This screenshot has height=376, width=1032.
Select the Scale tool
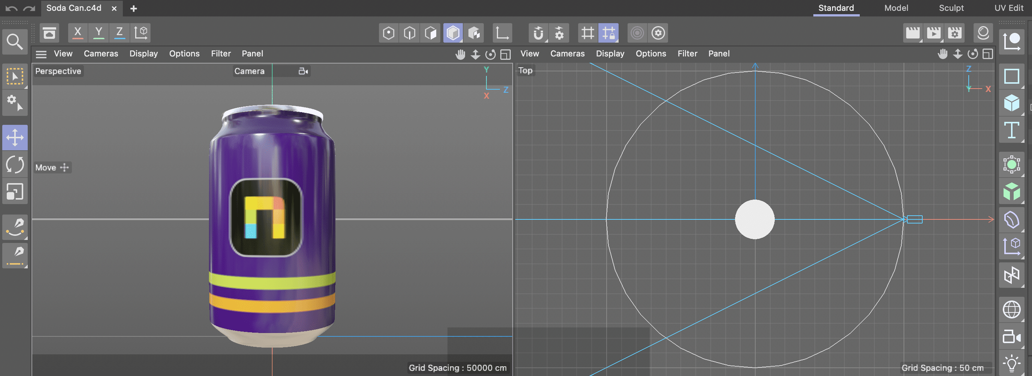15,191
